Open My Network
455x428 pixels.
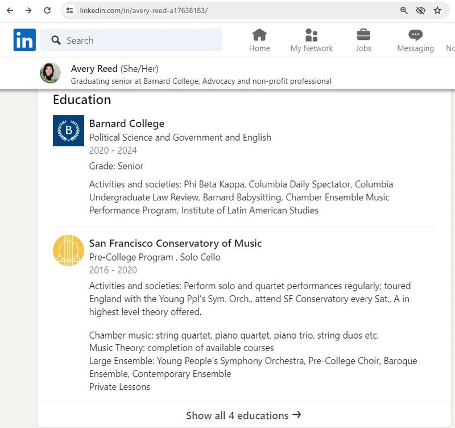tap(311, 35)
